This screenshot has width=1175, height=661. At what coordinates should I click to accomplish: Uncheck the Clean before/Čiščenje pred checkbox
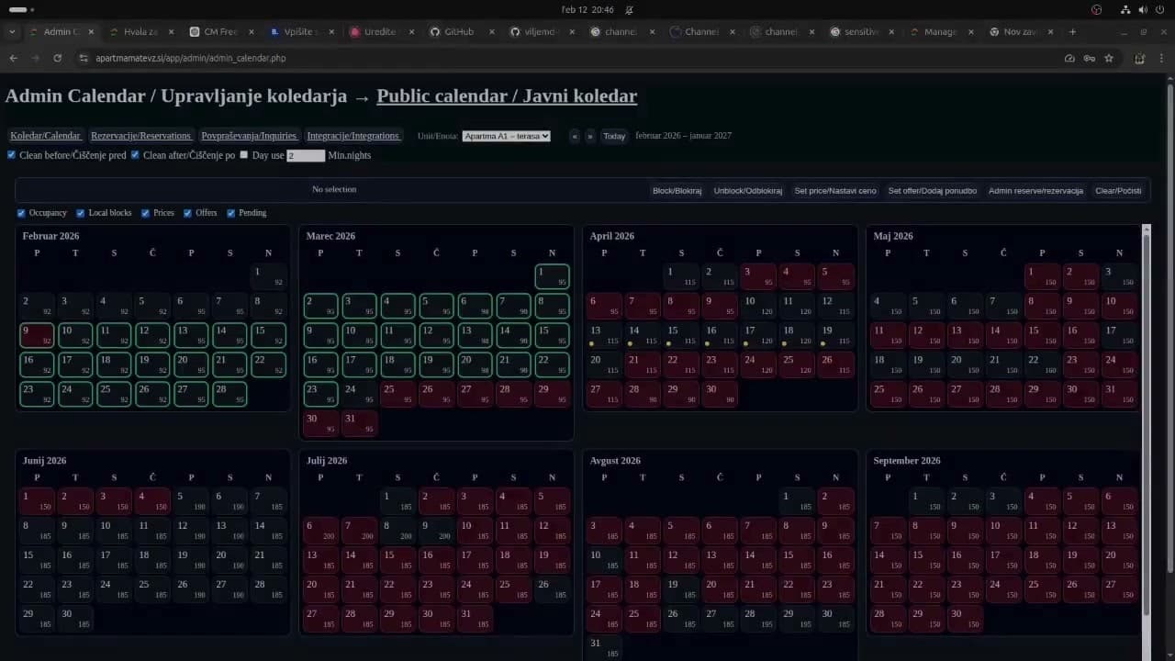(x=10, y=154)
